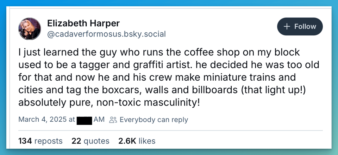
Task: Click the plus icon in the Follow button
Action: click(x=287, y=27)
